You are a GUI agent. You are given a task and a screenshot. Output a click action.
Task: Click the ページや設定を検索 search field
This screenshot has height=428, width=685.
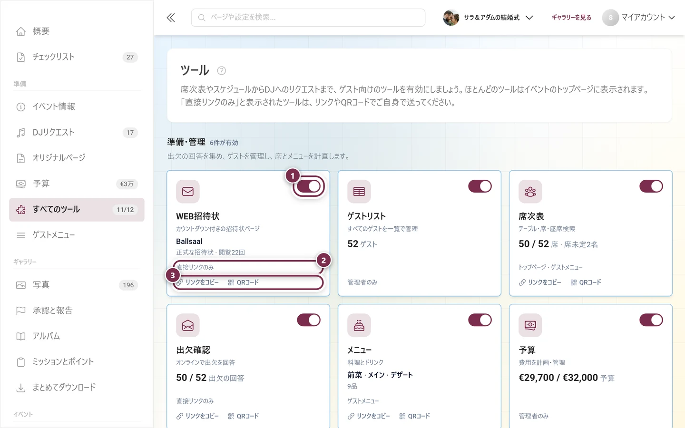pos(308,18)
